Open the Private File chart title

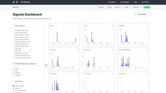[54, 74]
